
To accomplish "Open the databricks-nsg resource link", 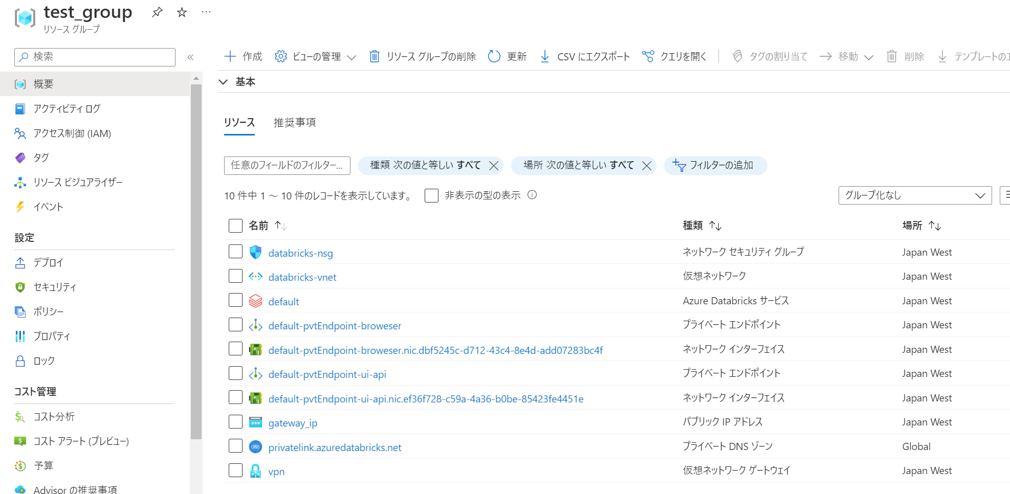I will (x=300, y=253).
